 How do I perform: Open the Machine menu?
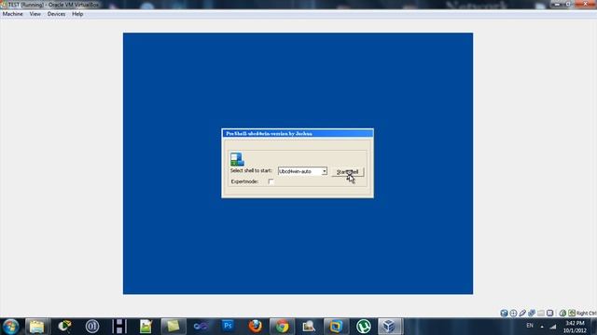pos(12,14)
